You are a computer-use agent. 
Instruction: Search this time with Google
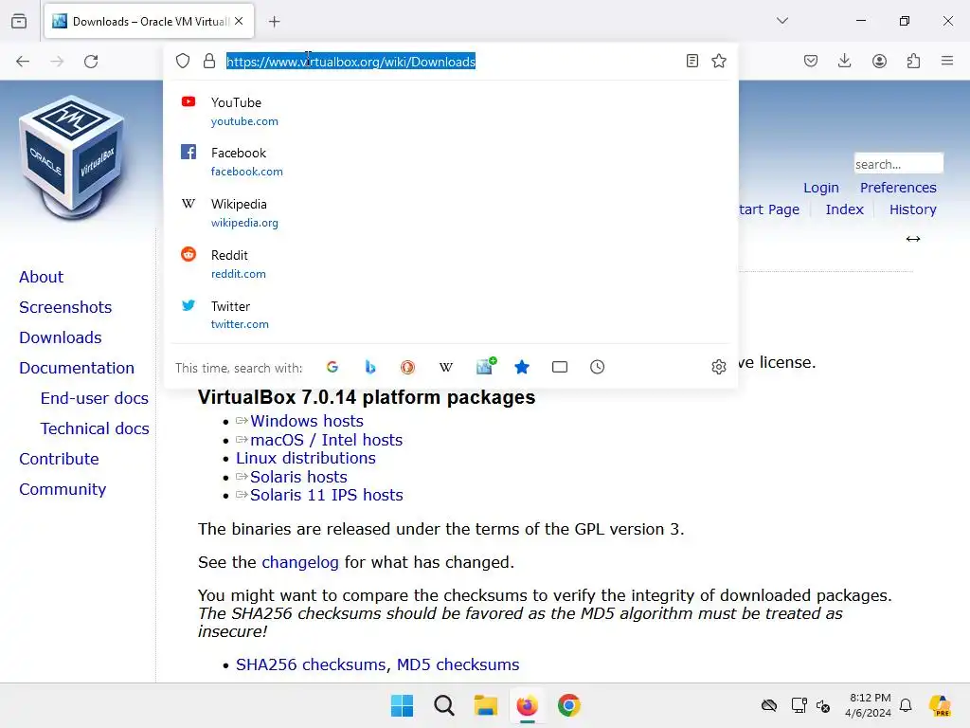point(332,367)
